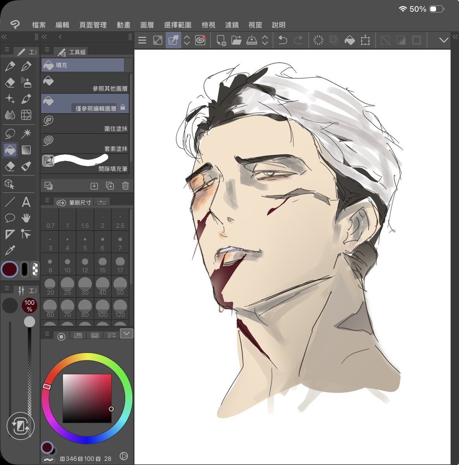Select the straight Line figure tool
Screen dimensions: 459x465
10,202
